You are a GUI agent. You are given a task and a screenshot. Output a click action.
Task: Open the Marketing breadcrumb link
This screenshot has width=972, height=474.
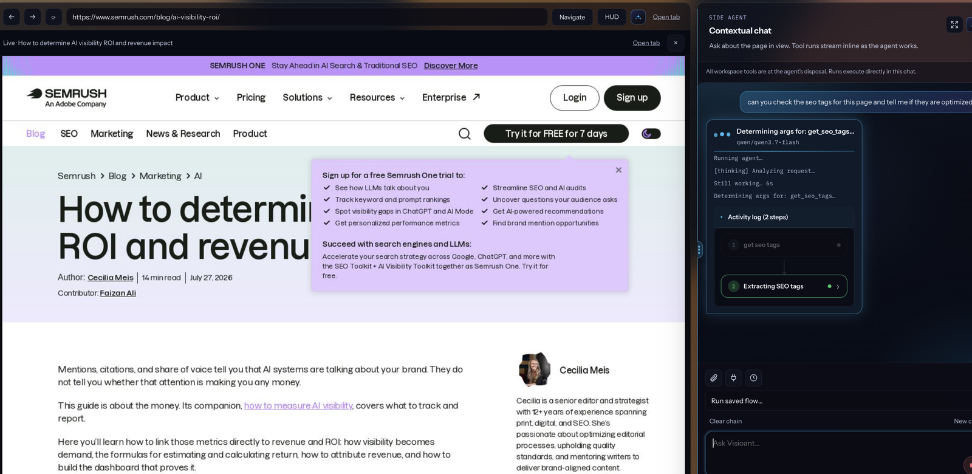tap(160, 176)
